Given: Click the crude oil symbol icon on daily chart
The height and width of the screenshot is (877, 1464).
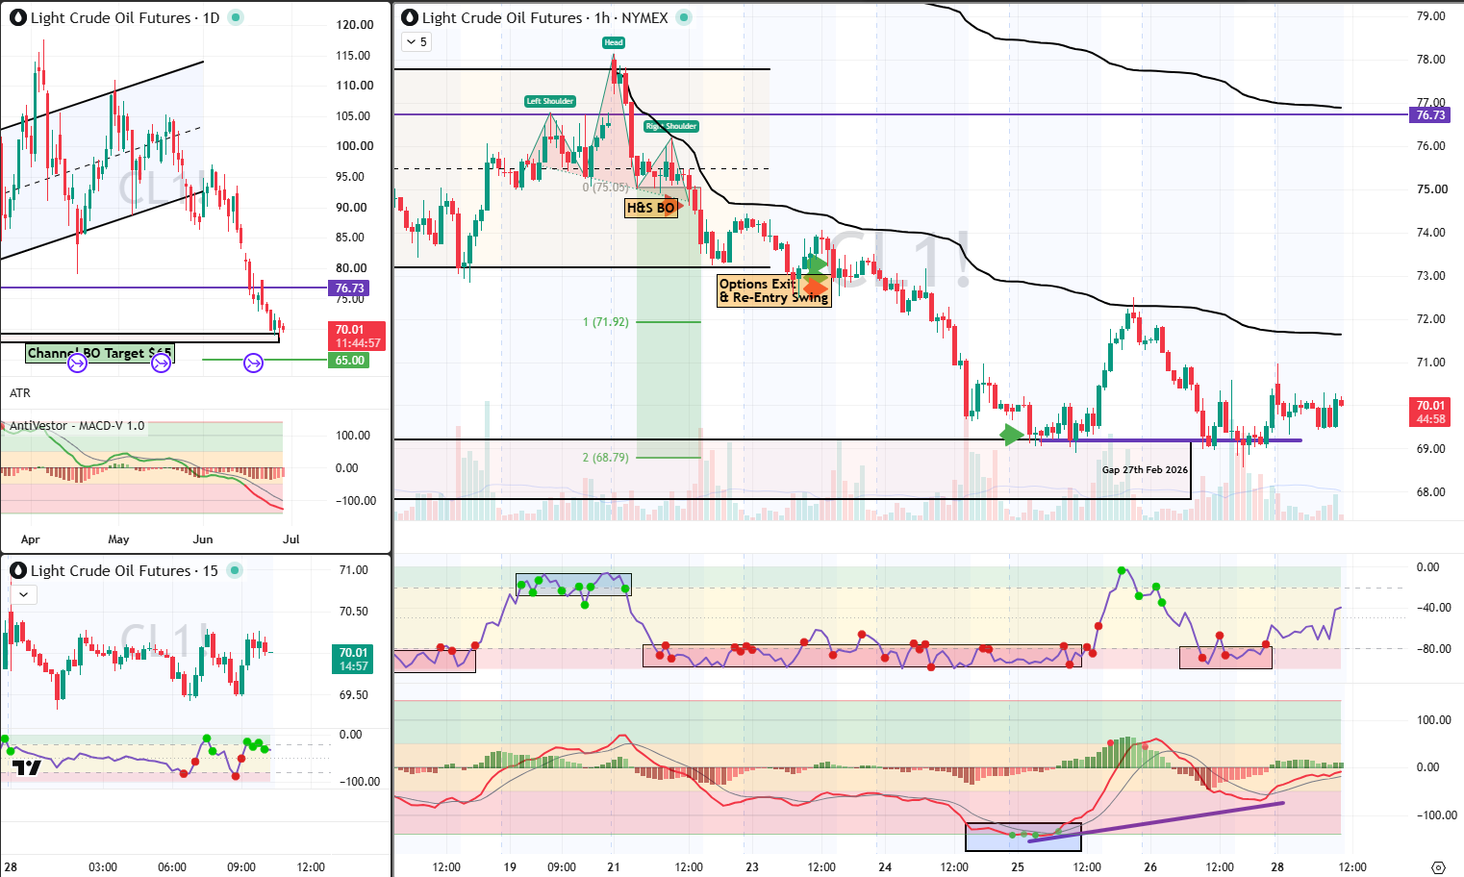Looking at the screenshot, I should pos(17,17).
